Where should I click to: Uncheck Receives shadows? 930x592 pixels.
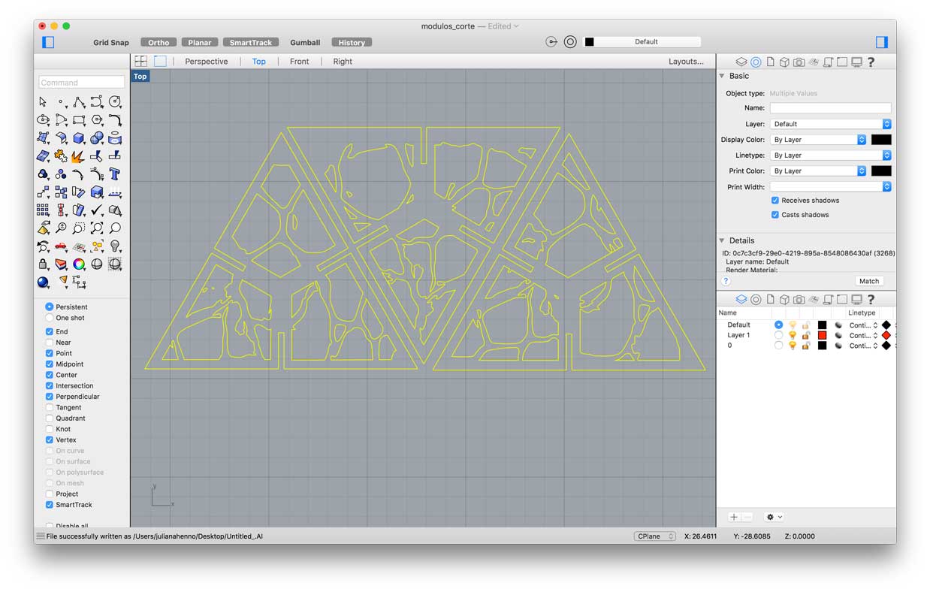coord(775,201)
